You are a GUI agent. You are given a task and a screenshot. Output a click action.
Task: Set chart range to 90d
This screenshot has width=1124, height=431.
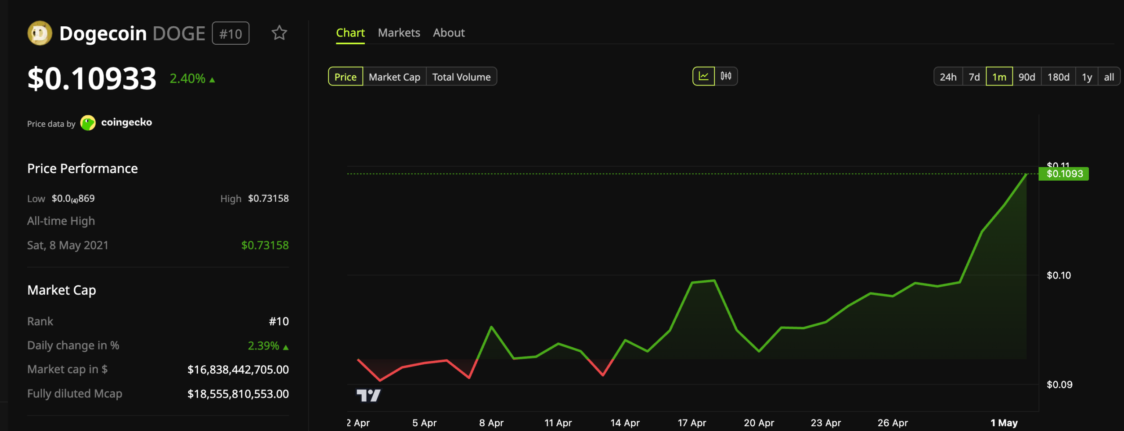click(x=1027, y=77)
